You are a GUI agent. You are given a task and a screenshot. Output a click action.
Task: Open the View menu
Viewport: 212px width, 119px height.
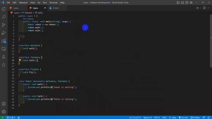[32, 3]
